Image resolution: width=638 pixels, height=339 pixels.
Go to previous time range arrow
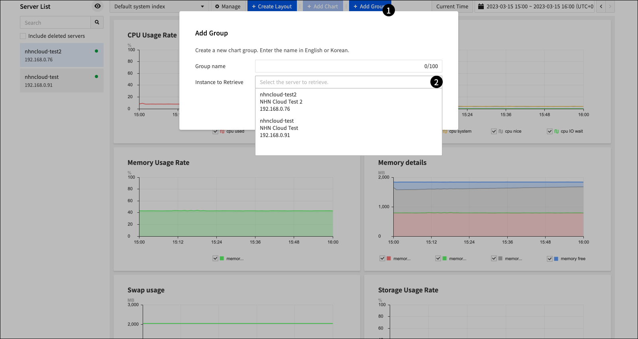pos(601,6)
